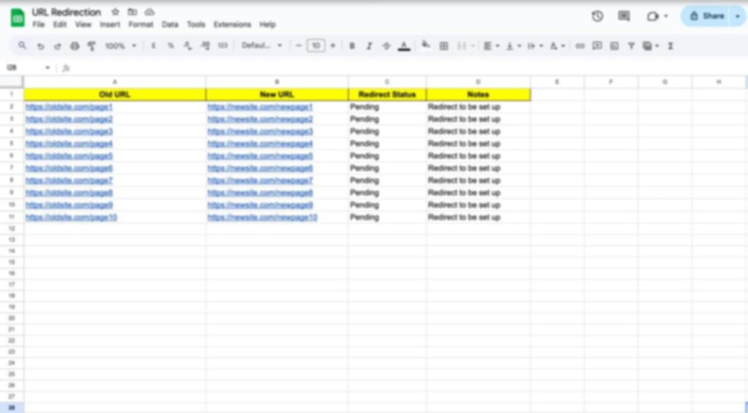Image resolution: width=748 pixels, height=413 pixels.
Task: Toggle bold formatting
Action: (352, 46)
